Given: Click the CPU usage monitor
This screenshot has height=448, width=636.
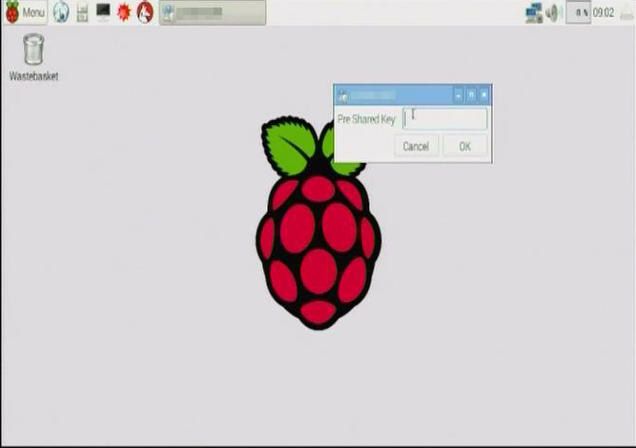Looking at the screenshot, I should coord(579,13).
